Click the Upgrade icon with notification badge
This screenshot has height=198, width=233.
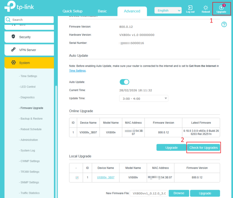pyautogui.click(x=221, y=8)
